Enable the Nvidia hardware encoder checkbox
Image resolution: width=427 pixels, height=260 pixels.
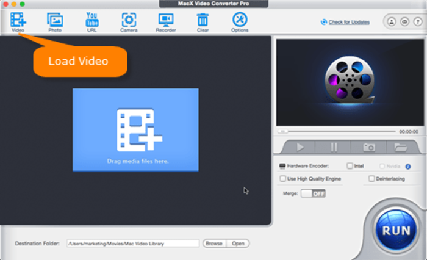tap(382, 166)
